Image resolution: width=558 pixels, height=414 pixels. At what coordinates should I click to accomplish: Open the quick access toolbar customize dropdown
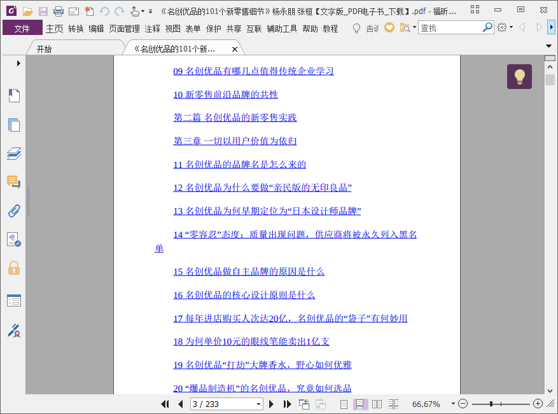151,11
